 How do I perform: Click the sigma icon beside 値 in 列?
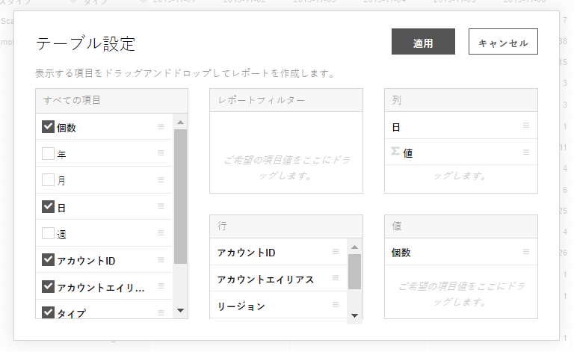click(395, 152)
